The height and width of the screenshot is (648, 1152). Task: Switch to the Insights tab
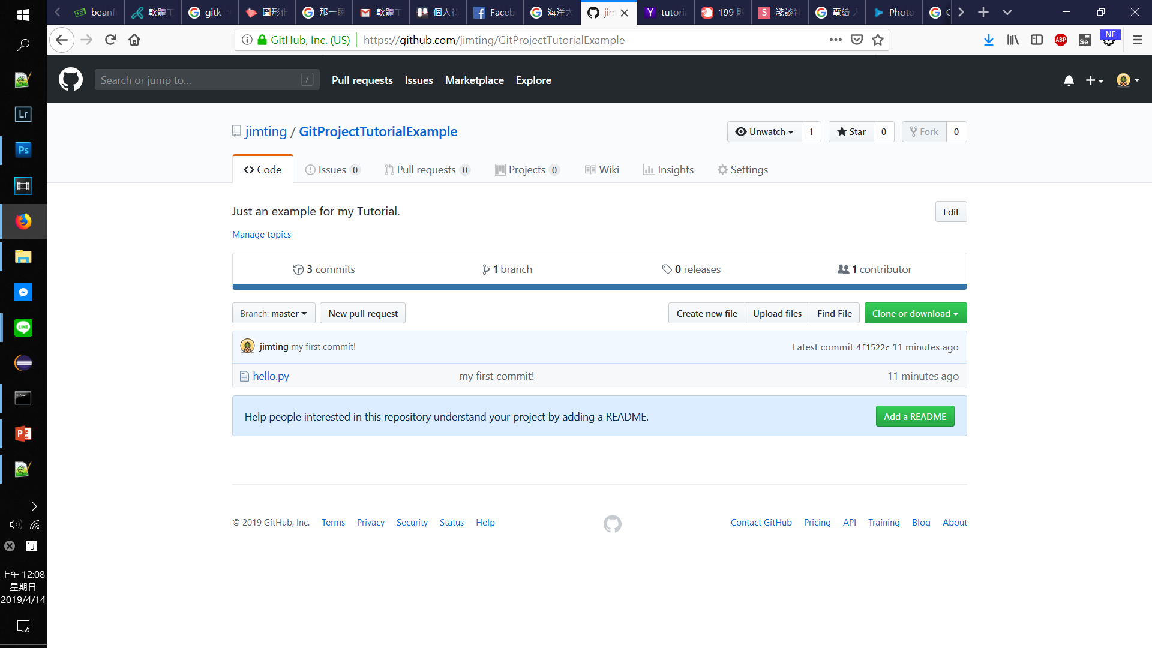tap(668, 170)
